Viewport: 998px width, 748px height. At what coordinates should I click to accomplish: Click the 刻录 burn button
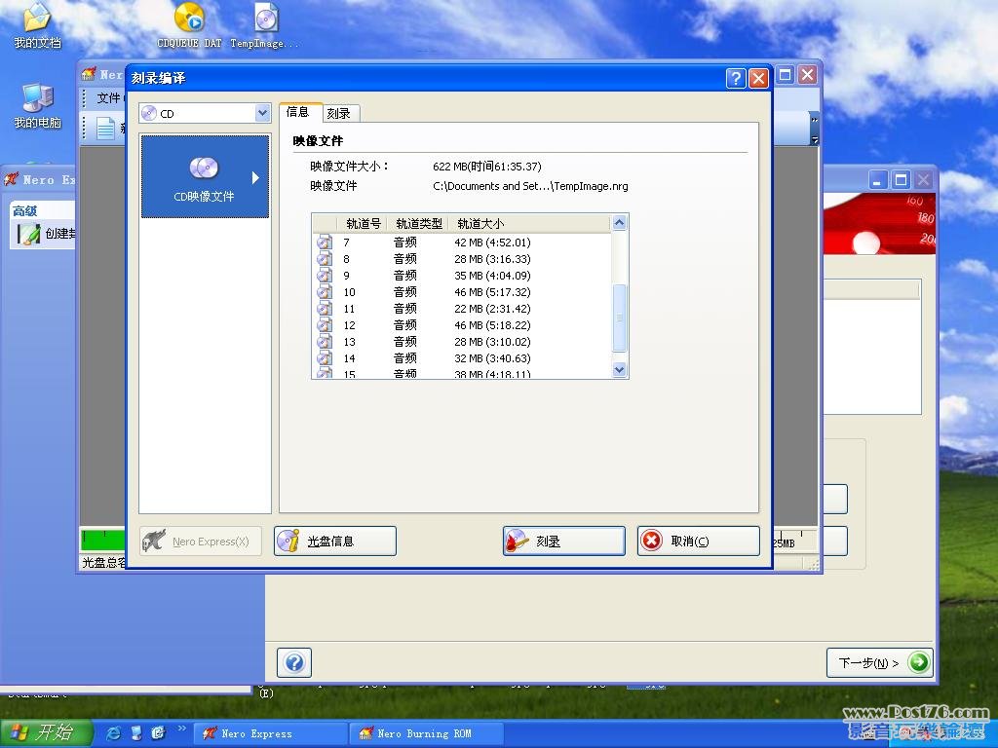[564, 542]
